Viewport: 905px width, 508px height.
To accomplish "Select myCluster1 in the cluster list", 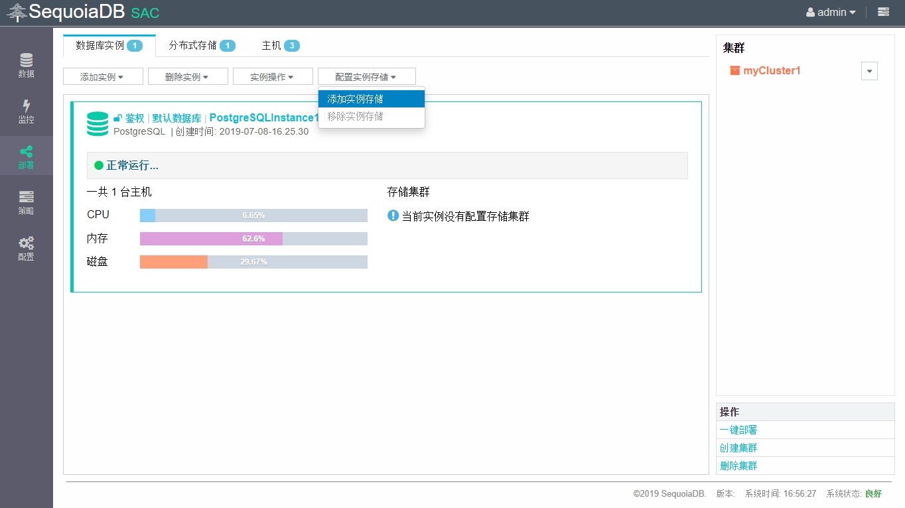I will point(771,70).
